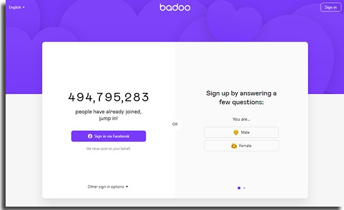Click the 'You are...' label
The image size is (344, 210).
pyautogui.click(x=241, y=119)
